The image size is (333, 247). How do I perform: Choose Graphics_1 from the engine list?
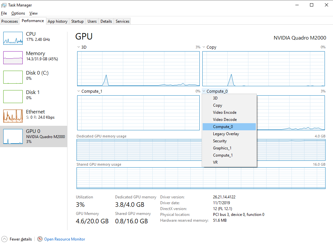pos(229,148)
